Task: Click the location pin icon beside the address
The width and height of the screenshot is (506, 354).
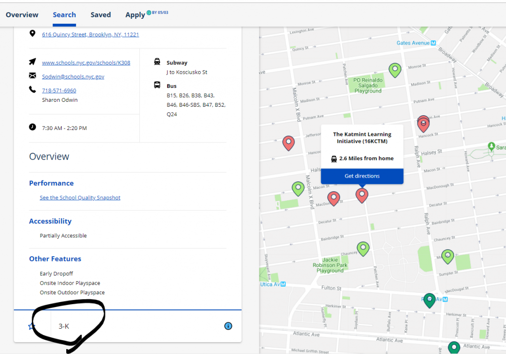Action: [32, 34]
